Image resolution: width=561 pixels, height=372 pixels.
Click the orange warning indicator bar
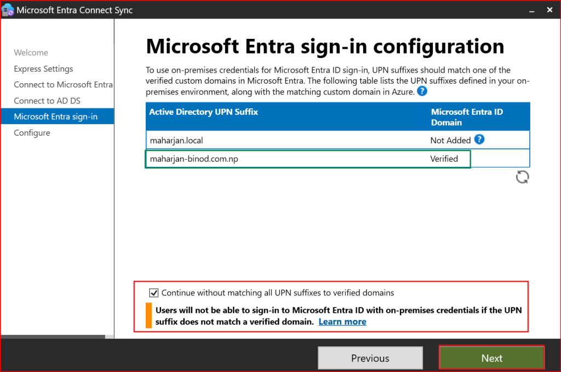[148, 316]
